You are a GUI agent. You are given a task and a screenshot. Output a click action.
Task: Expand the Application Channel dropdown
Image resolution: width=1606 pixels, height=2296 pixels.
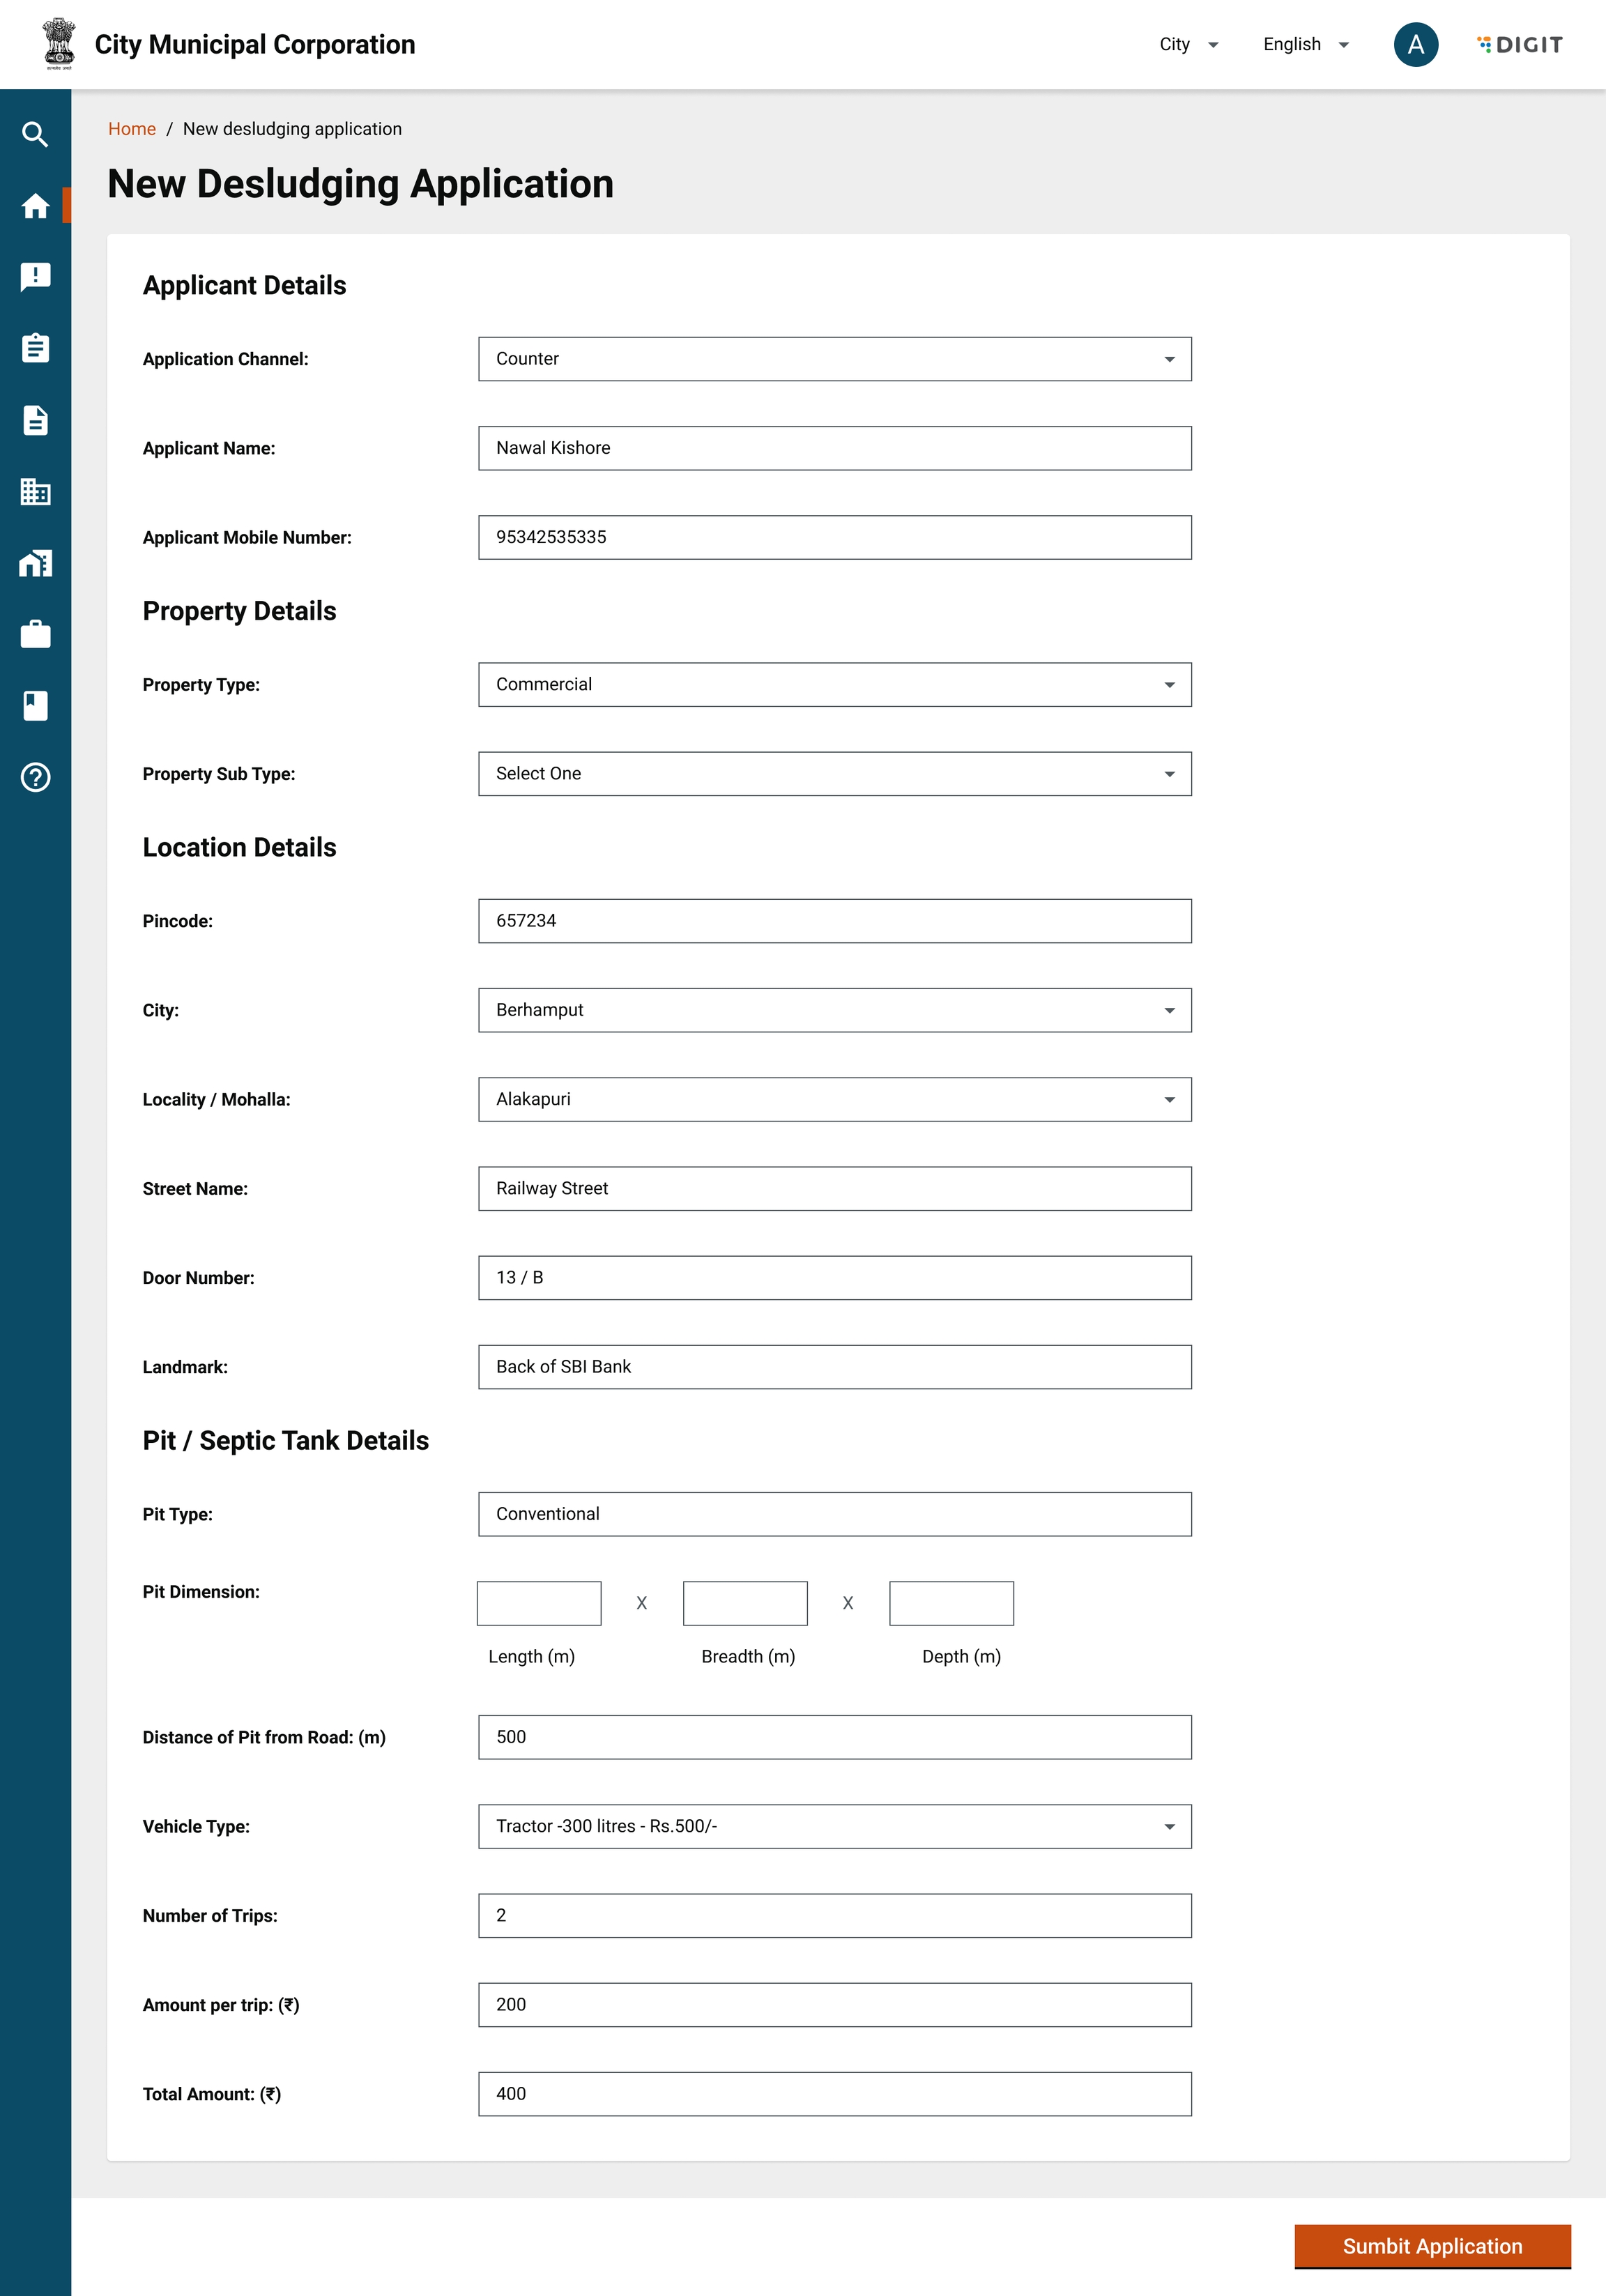834,359
